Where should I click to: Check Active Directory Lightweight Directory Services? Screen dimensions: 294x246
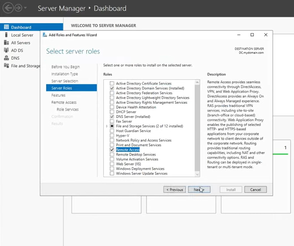pyautogui.click(x=112, y=98)
